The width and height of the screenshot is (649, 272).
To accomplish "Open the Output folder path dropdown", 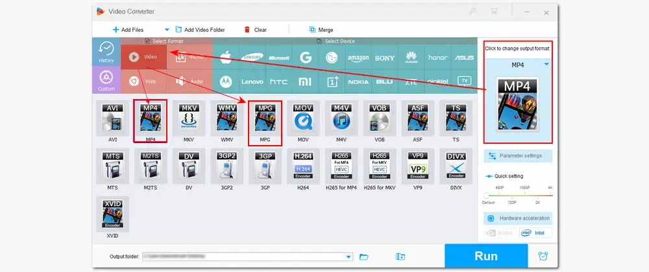I will (x=349, y=256).
